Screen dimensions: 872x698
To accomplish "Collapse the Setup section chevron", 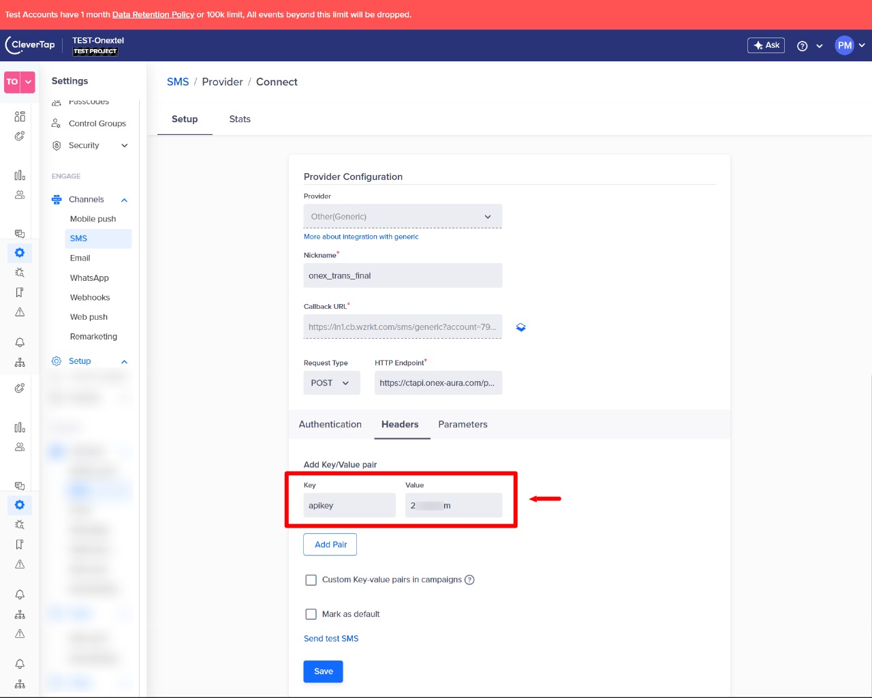I will 125,361.
